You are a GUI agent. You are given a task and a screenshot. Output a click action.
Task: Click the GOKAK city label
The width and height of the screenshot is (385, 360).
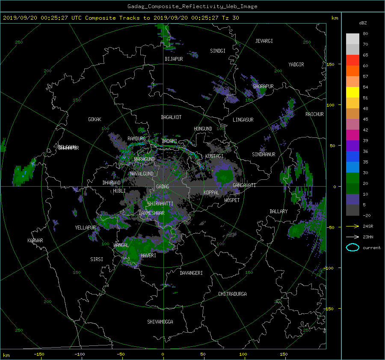click(95, 119)
